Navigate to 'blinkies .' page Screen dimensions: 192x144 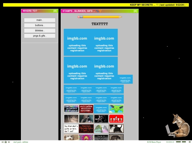click(x=40, y=31)
